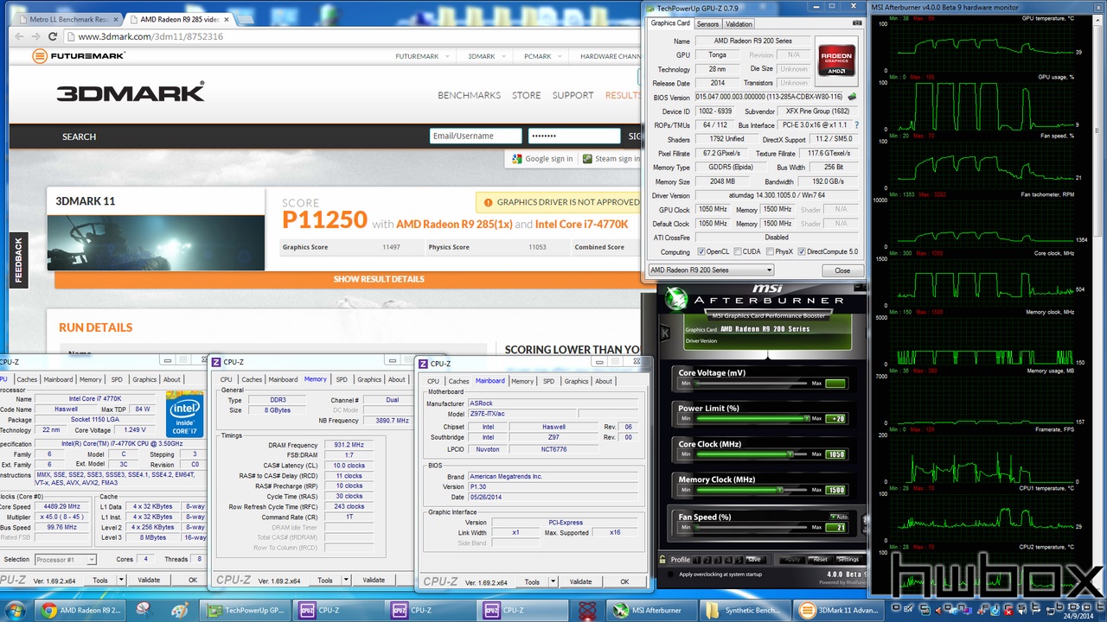This screenshot has height=622, width=1107.
Task: Open 3DMark 11 Advanced taskbar item
Action: (x=839, y=610)
